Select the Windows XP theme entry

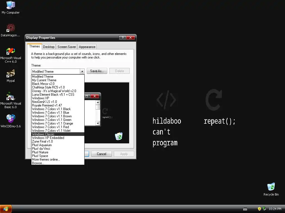click(58, 98)
